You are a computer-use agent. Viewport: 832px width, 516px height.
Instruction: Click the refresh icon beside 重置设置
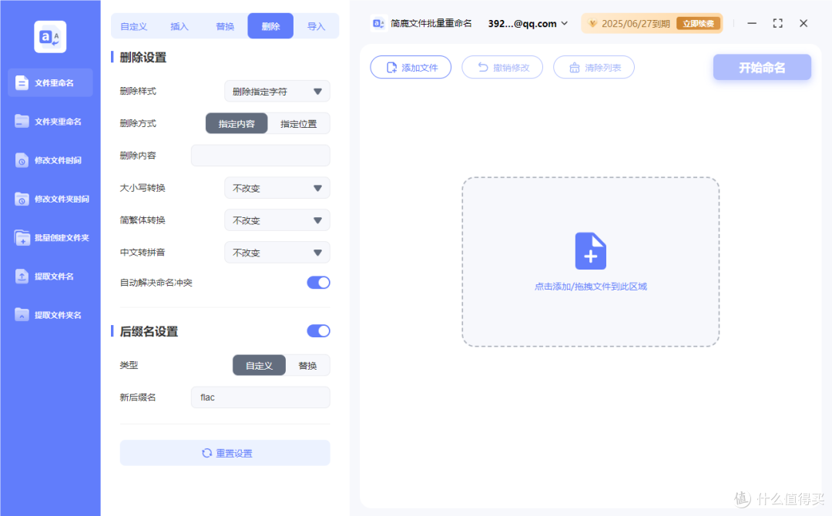pyautogui.click(x=207, y=453)
